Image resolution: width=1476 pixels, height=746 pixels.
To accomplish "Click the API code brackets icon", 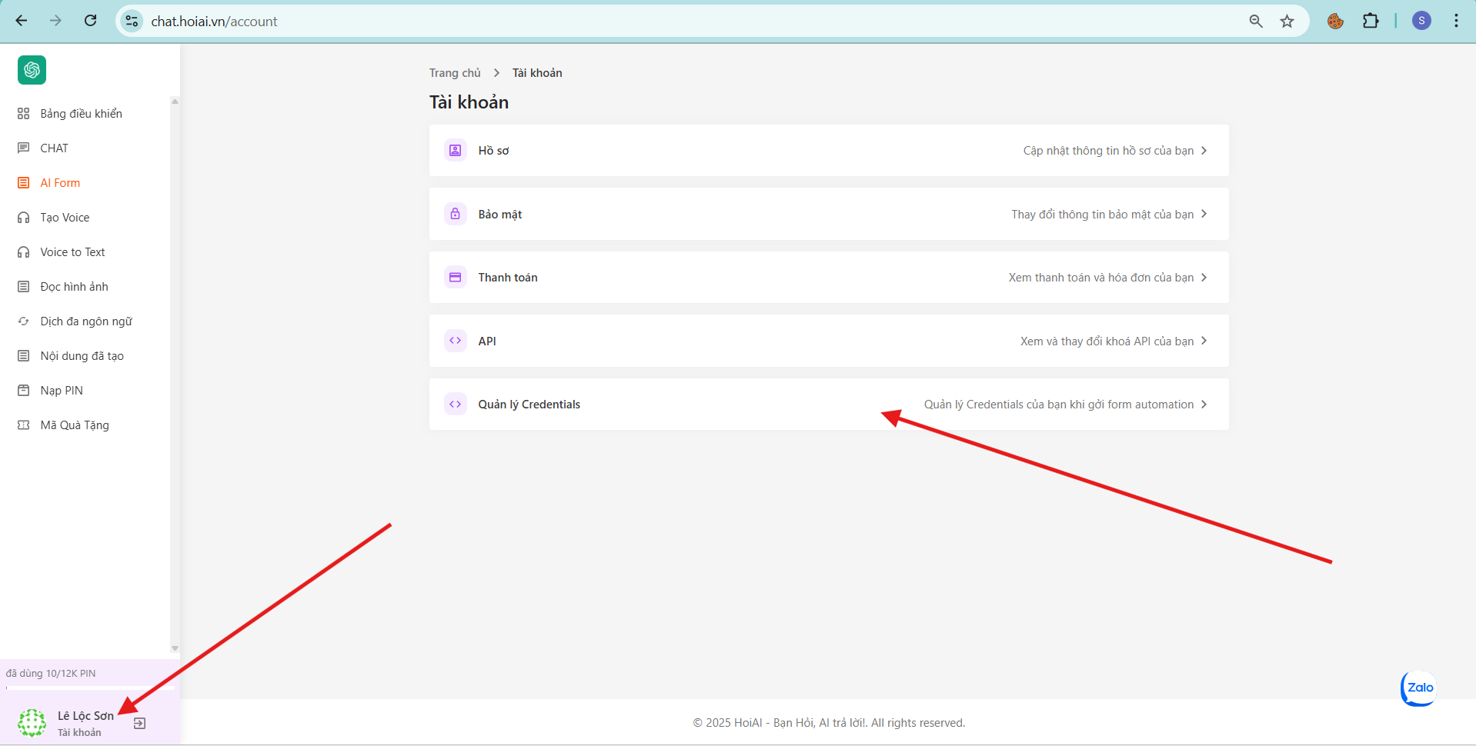I will (455, 341).
